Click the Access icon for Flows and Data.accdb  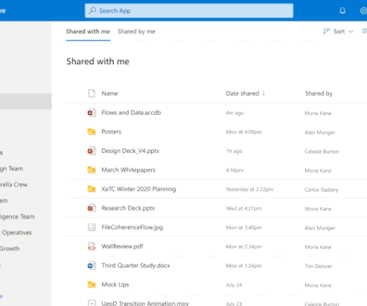point(91,113)
